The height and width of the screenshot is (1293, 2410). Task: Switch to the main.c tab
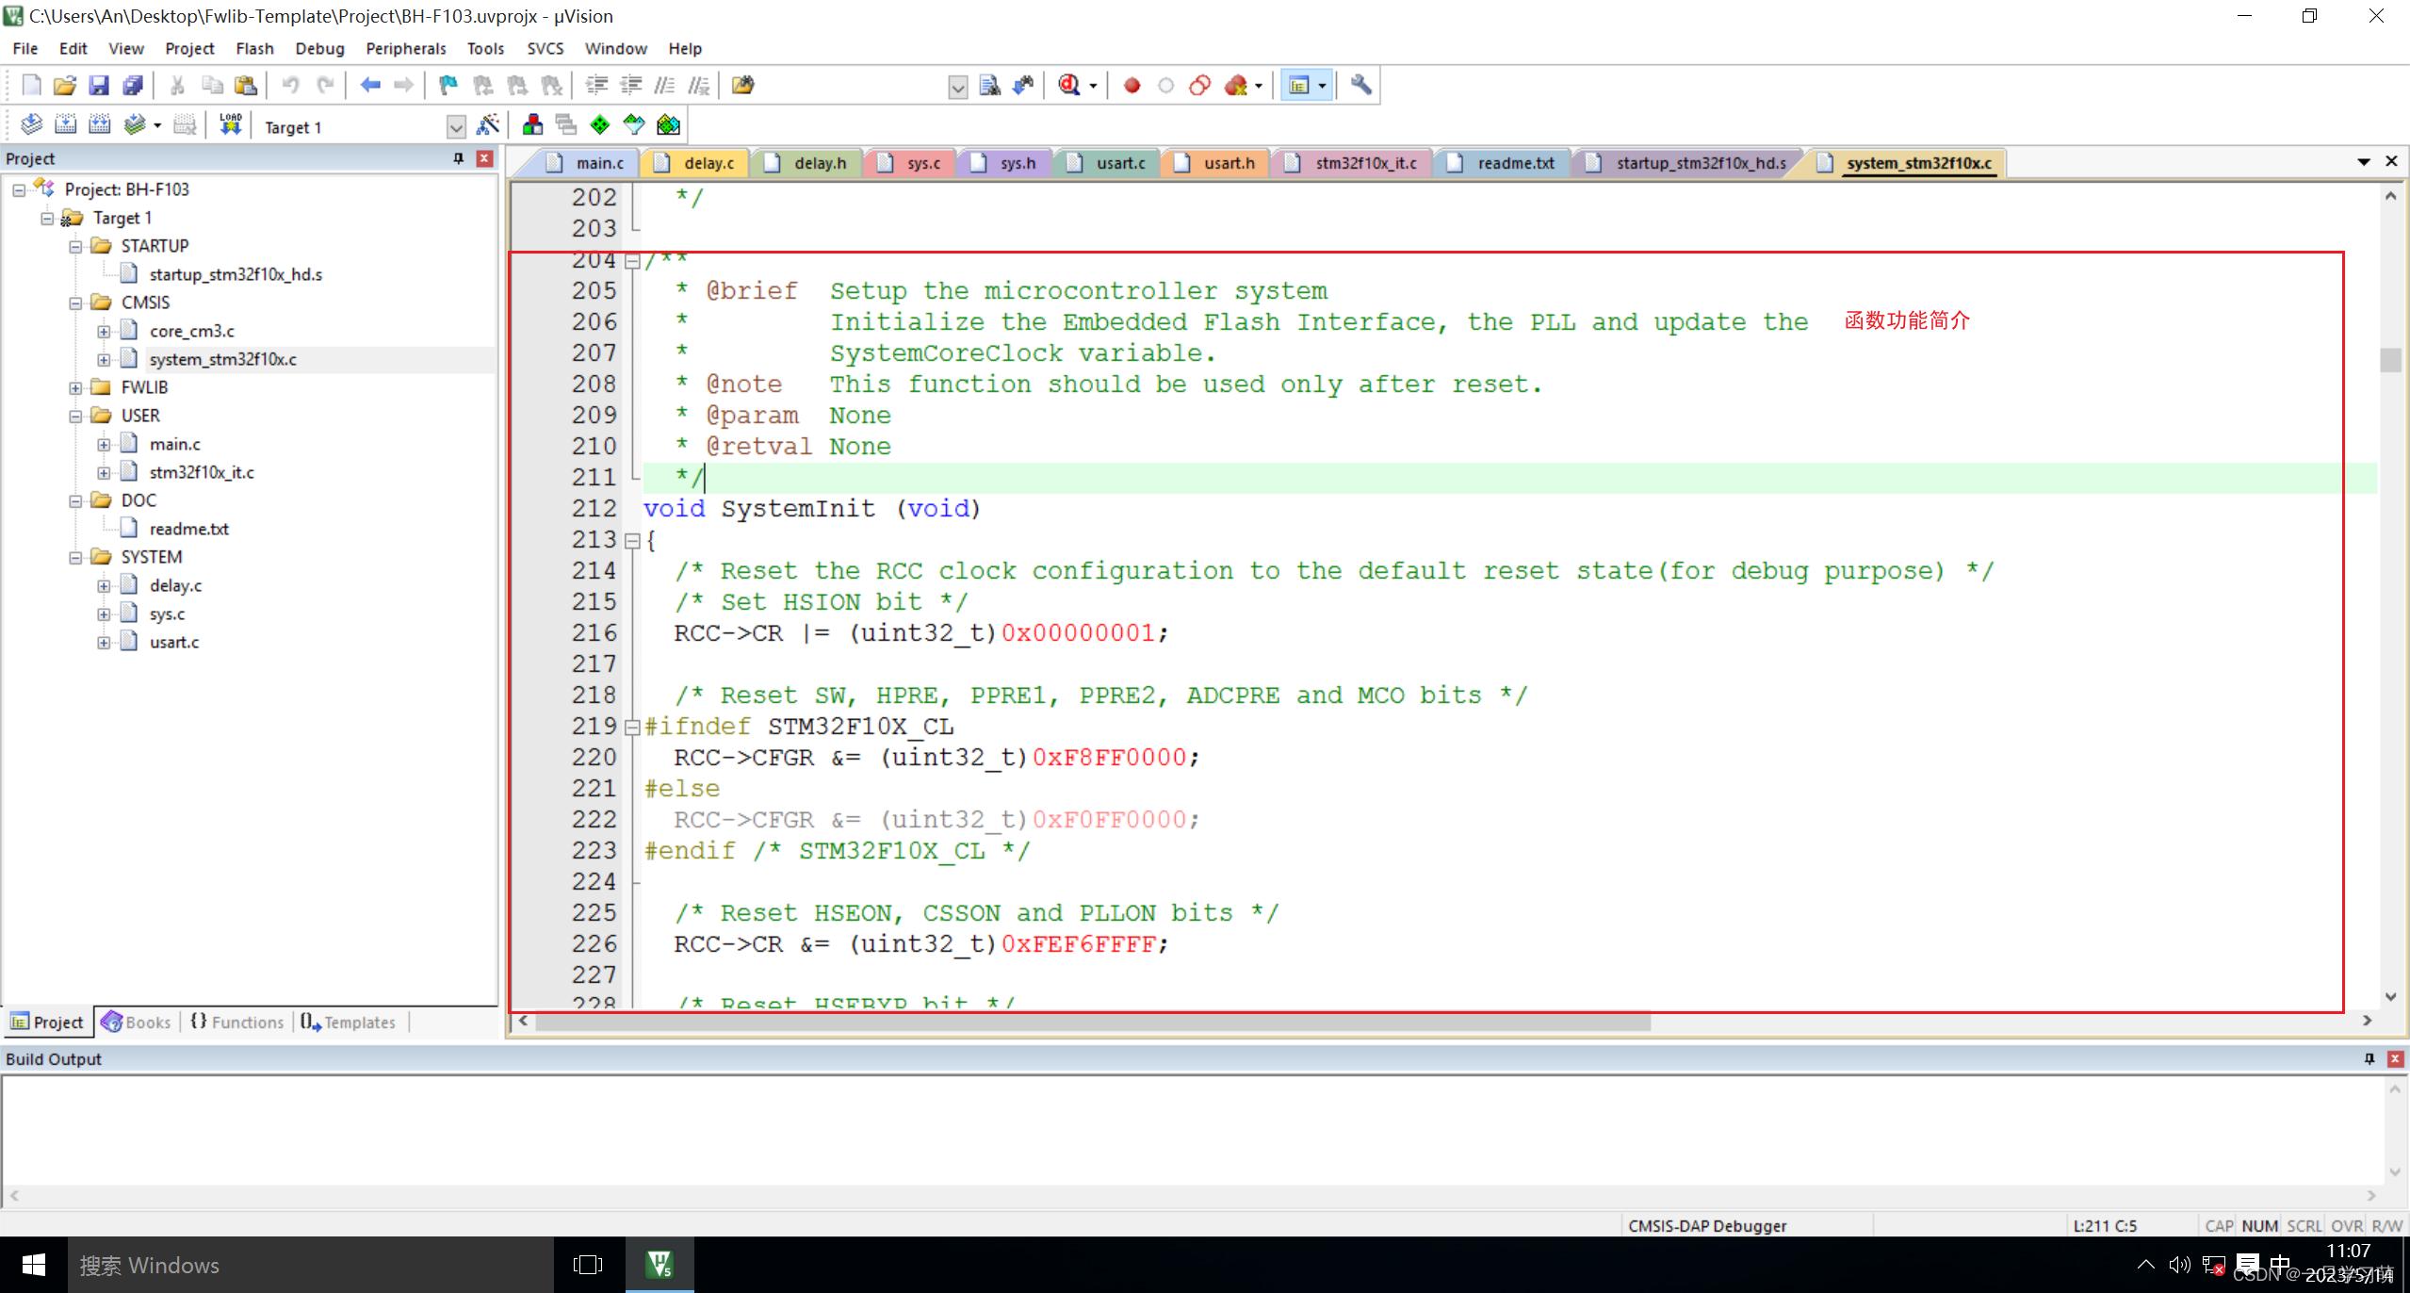coord(587,163)
